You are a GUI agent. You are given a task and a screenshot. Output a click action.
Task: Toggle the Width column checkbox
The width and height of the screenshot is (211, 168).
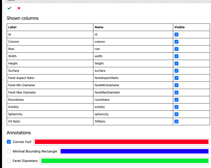(176, 56)
